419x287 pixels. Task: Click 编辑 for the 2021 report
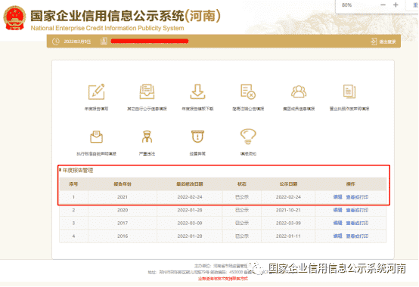coord(338,197)
